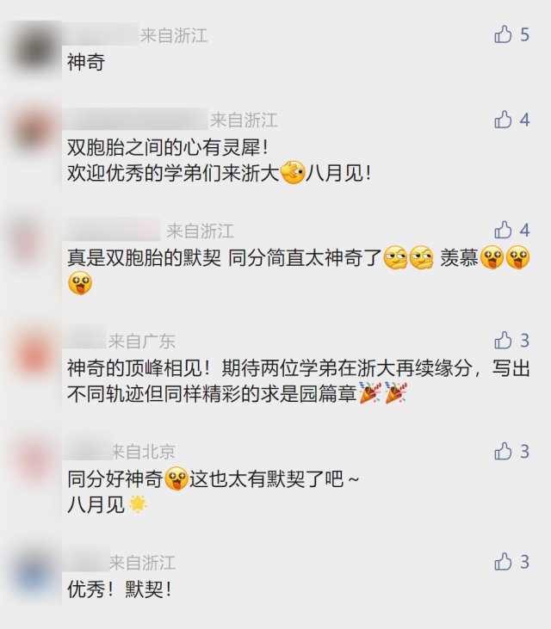Like the comment '同分好神奇'

pos(503,451)
